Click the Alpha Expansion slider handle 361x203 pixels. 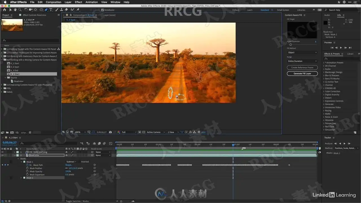pyautogui.click(x=290, y=45)
